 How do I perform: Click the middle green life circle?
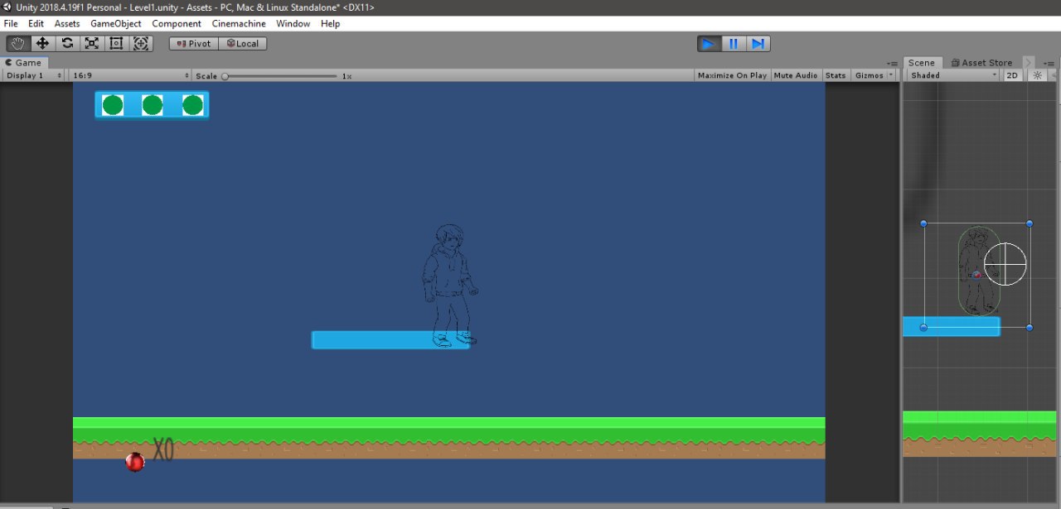click(153, 105)
